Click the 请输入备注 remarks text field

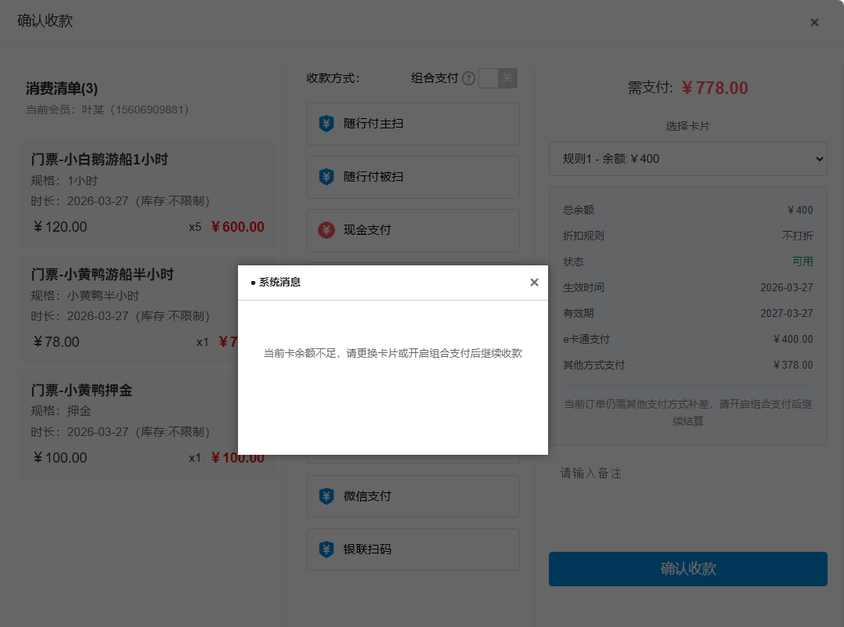coord(687,495)
